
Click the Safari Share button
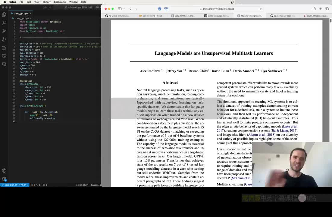(314, 9)
